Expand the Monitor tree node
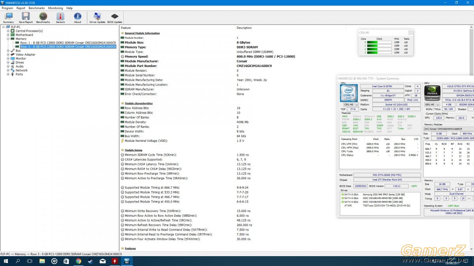Screen dimensions: 474x266 click(x=8, y=58)
